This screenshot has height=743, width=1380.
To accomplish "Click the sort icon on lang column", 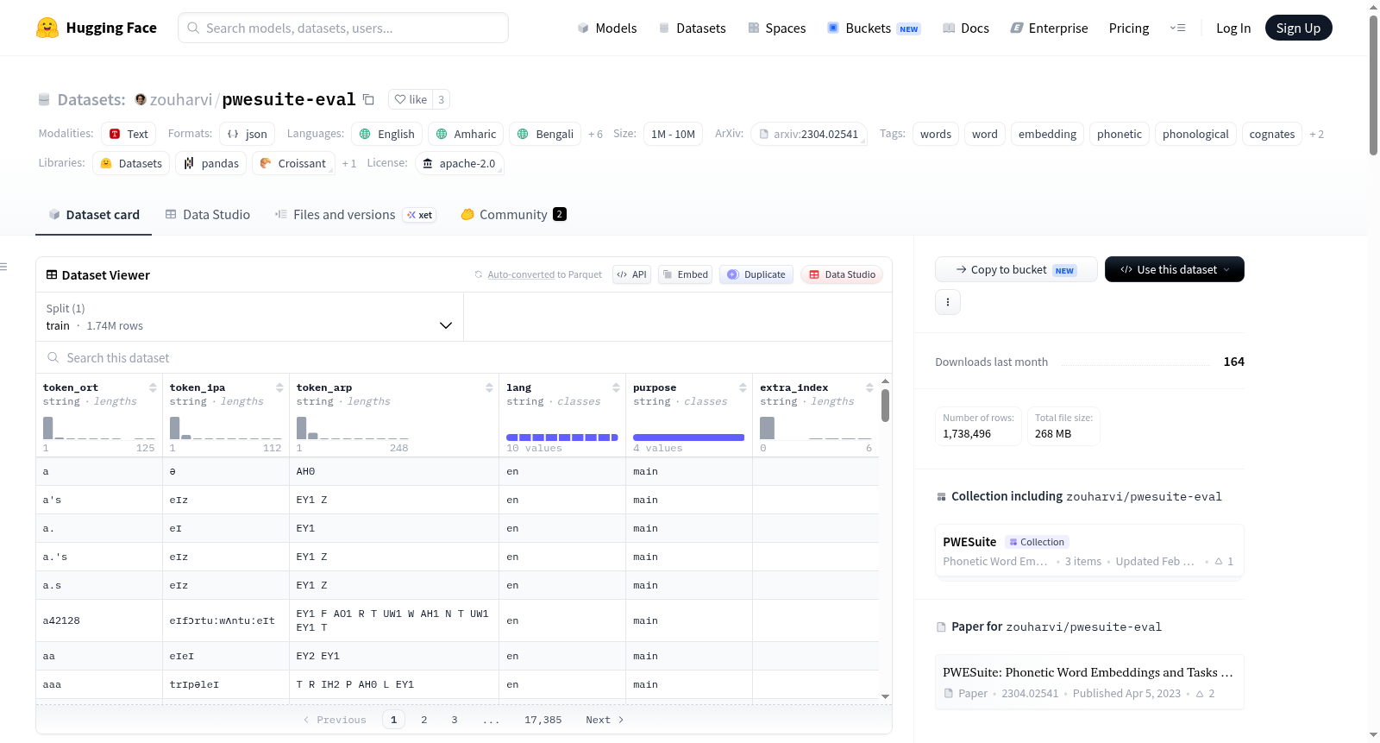I will tap(616, 387).
